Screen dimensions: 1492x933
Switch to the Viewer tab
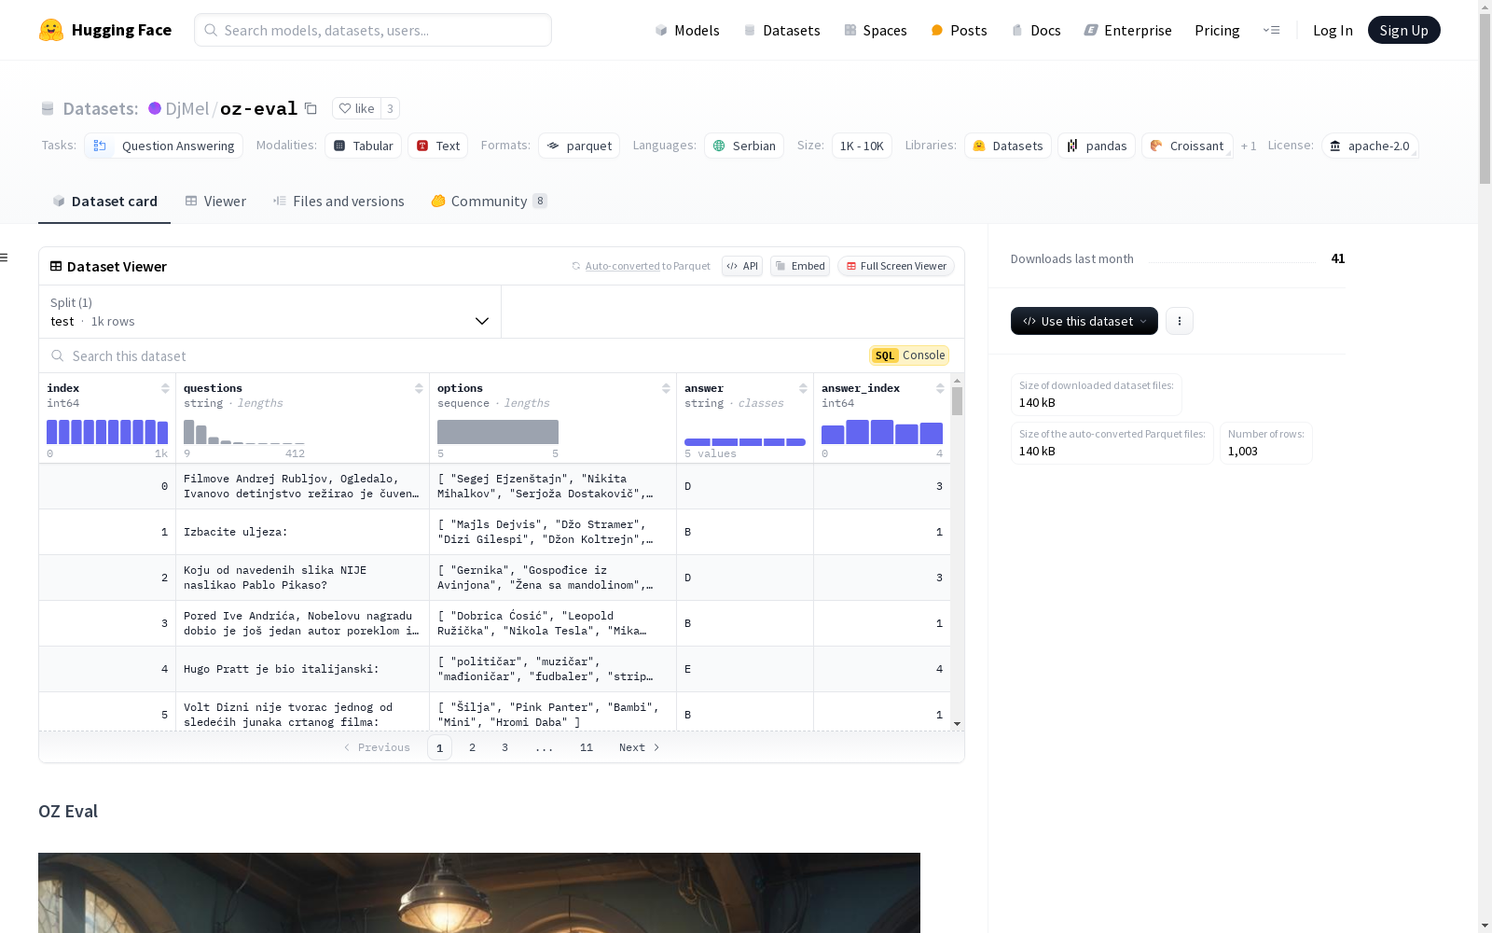(x=215, y=201)
